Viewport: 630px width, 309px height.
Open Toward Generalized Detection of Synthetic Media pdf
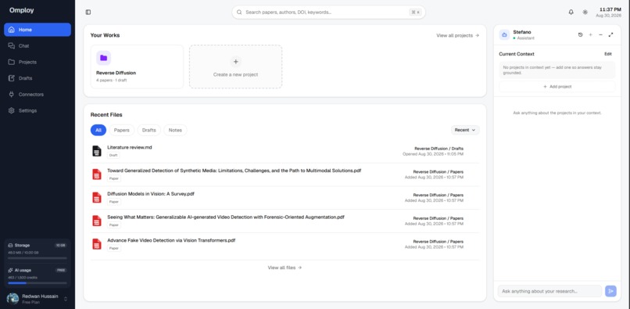234,171
